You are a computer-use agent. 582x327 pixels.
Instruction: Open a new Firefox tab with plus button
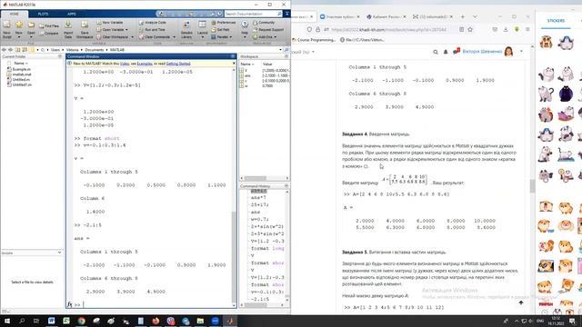click(463, 16)
